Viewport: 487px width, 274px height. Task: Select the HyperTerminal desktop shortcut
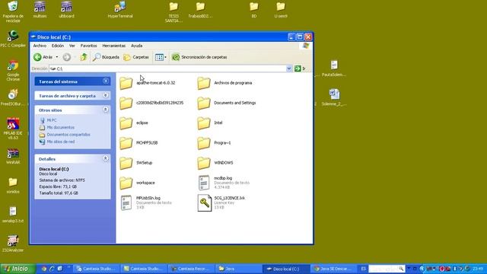(x=120, y=9)
